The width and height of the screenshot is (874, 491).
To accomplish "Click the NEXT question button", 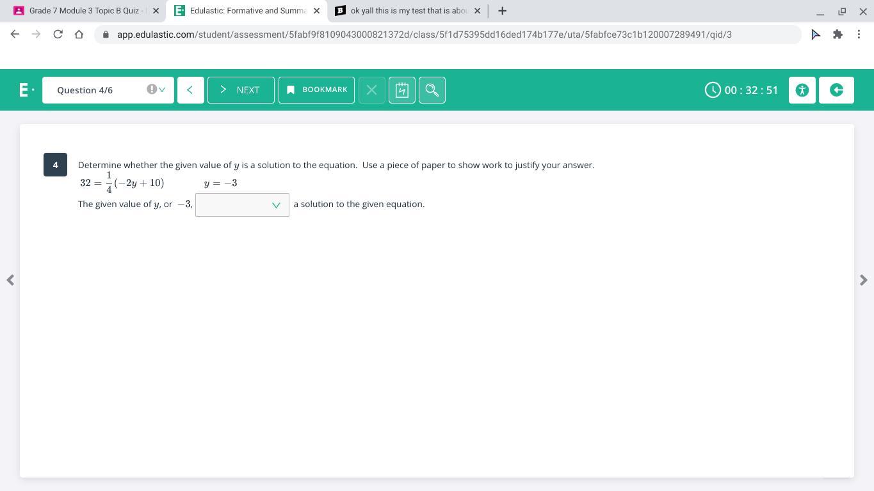I will 241,90.
